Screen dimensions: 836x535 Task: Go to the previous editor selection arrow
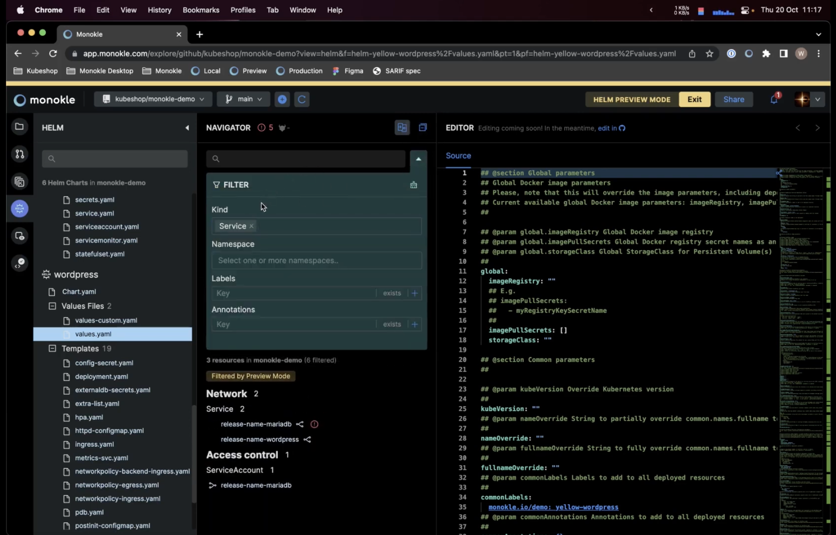pyautogui.click(x=798, y=128)
